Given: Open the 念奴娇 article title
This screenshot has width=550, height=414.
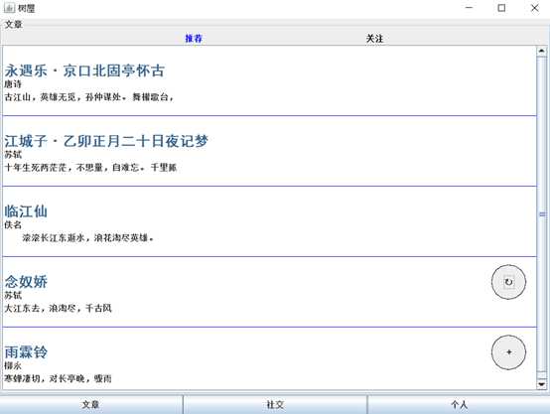Looking at the screenshot, I should (x=26, y=282).
